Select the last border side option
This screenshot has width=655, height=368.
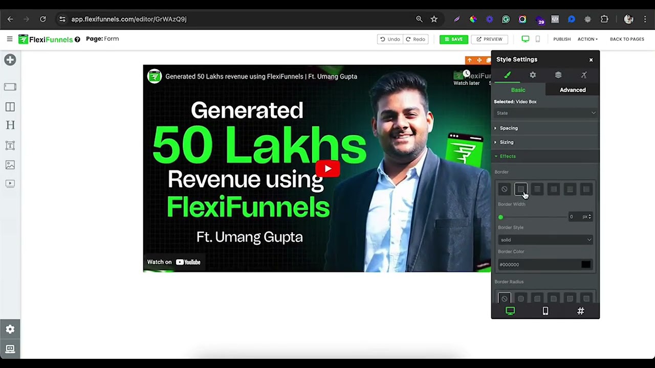point(586,190)
